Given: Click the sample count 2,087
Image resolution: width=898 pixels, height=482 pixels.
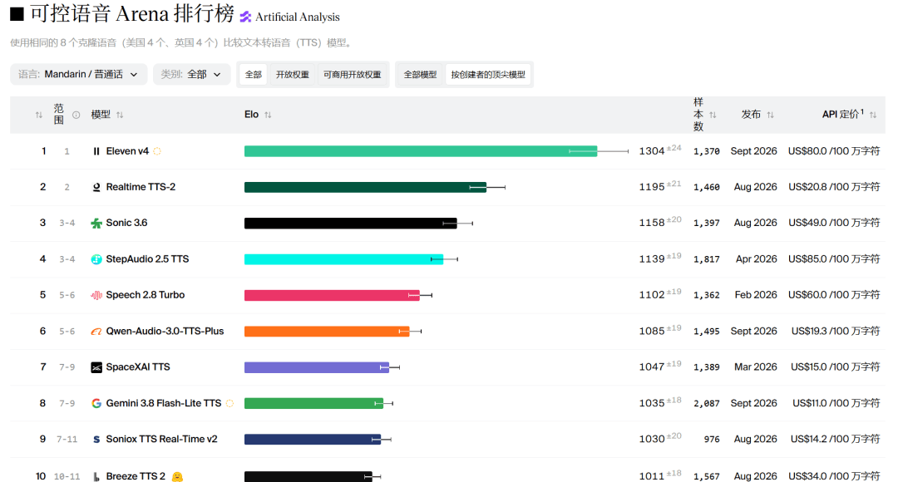Looking at the screenshot, I should [x=706, y=404].
